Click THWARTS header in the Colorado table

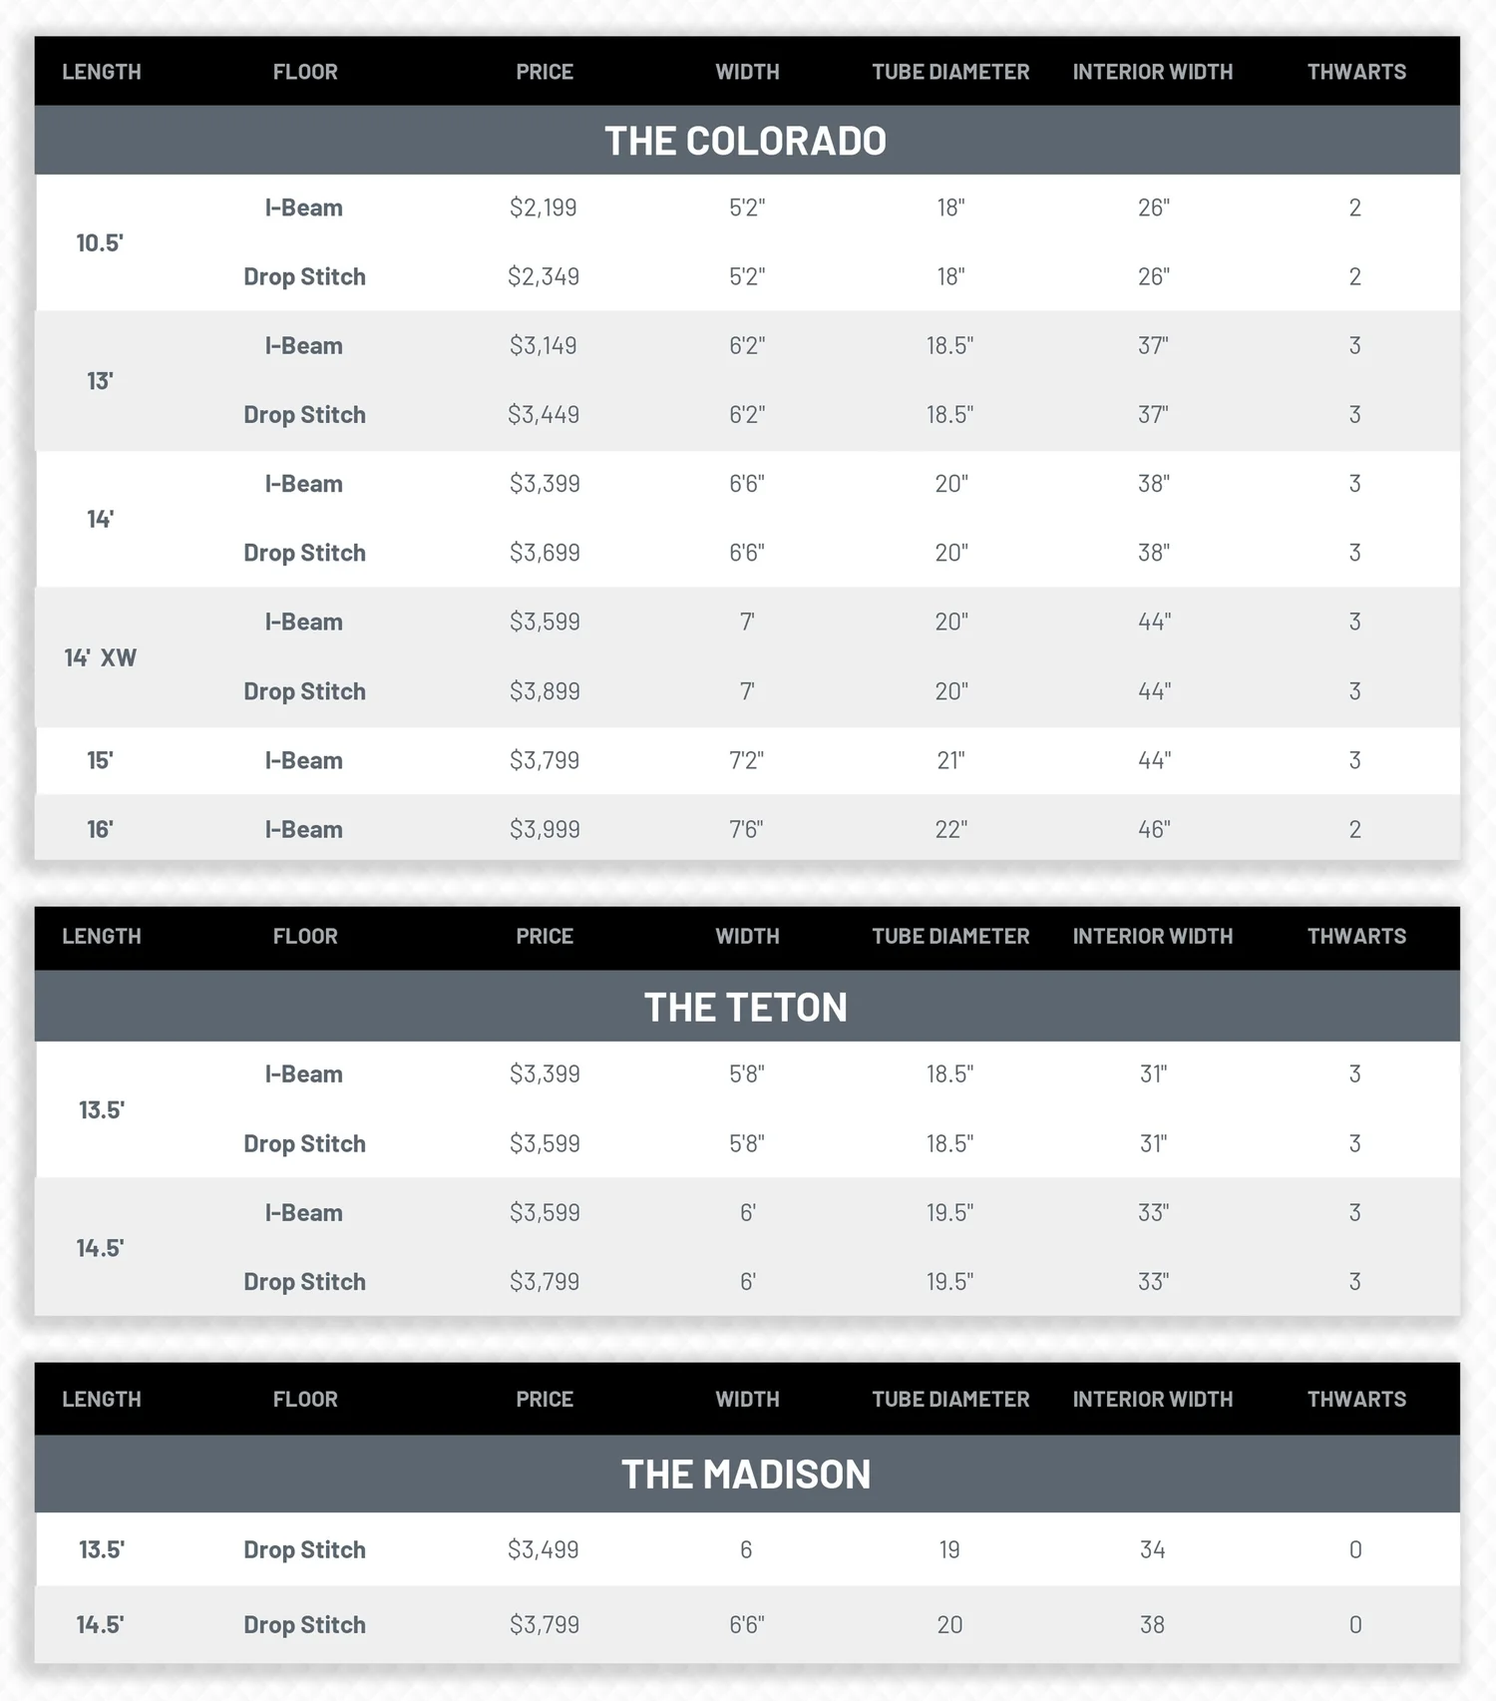[x=1356, y=72]
